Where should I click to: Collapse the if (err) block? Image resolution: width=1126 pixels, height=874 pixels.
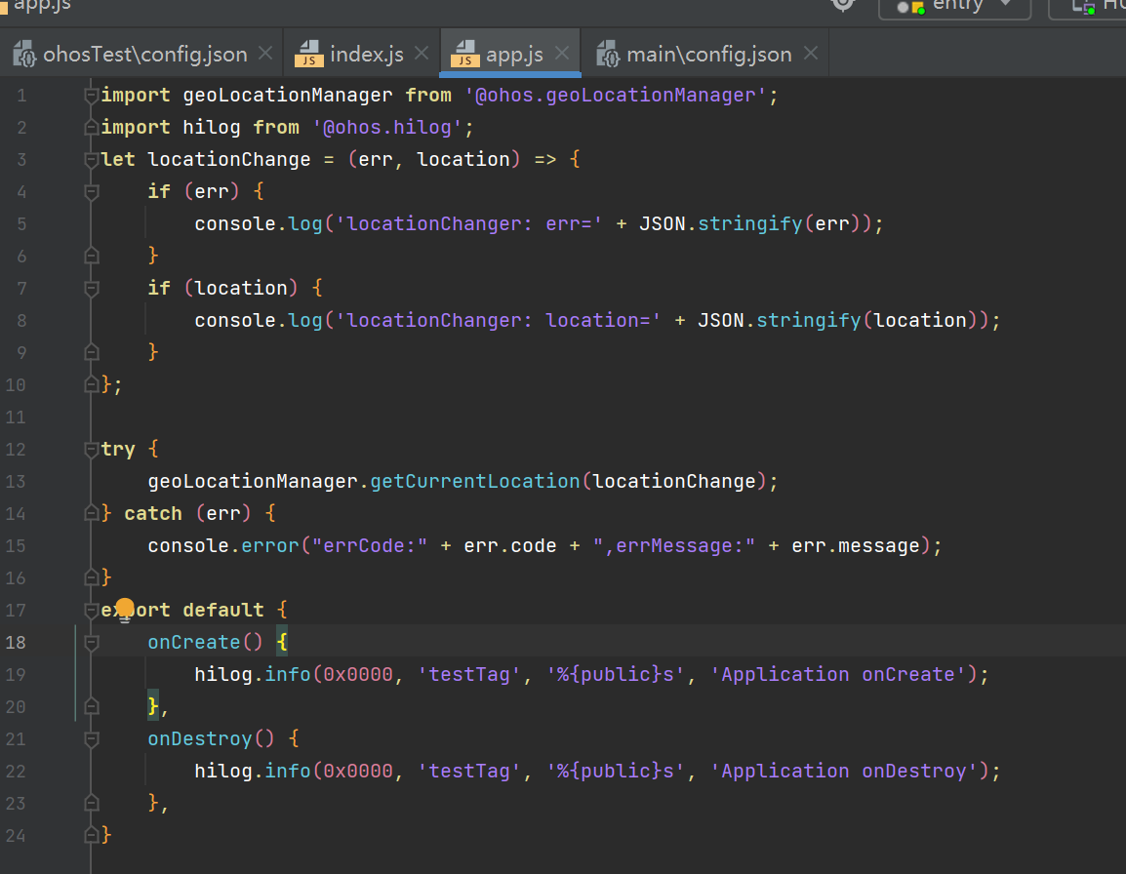pyautogui.click(x=91, y=192)
